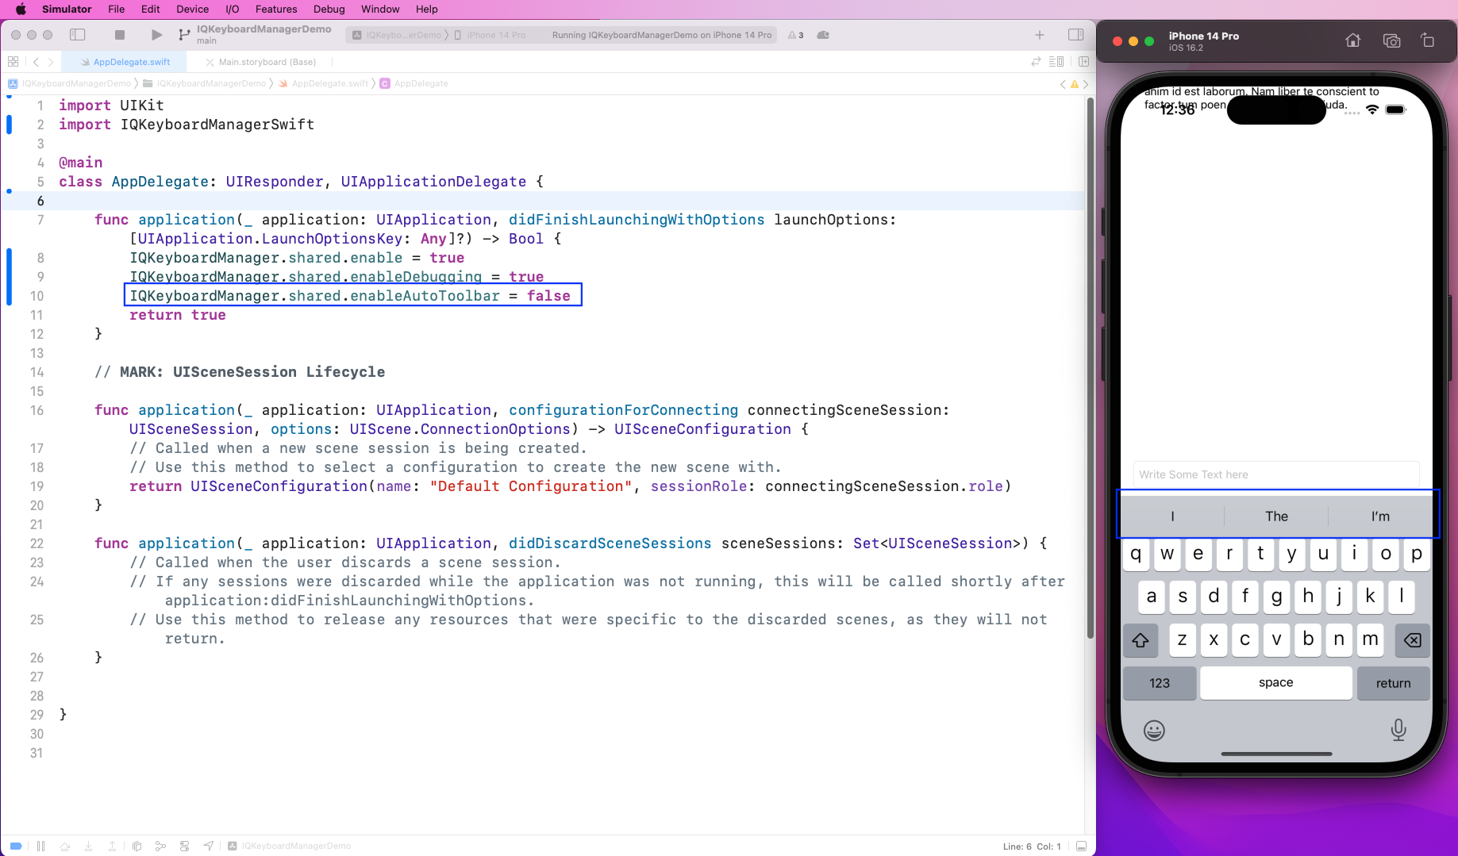Click line number 10 in the gutter

click(37, 296)
